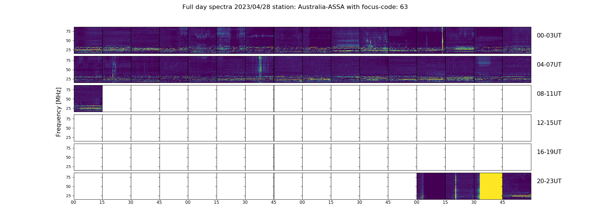Click the solid yellow saturated block in the 20-23UT row
This screenshot has height=224, width=590.
point(491,186)
